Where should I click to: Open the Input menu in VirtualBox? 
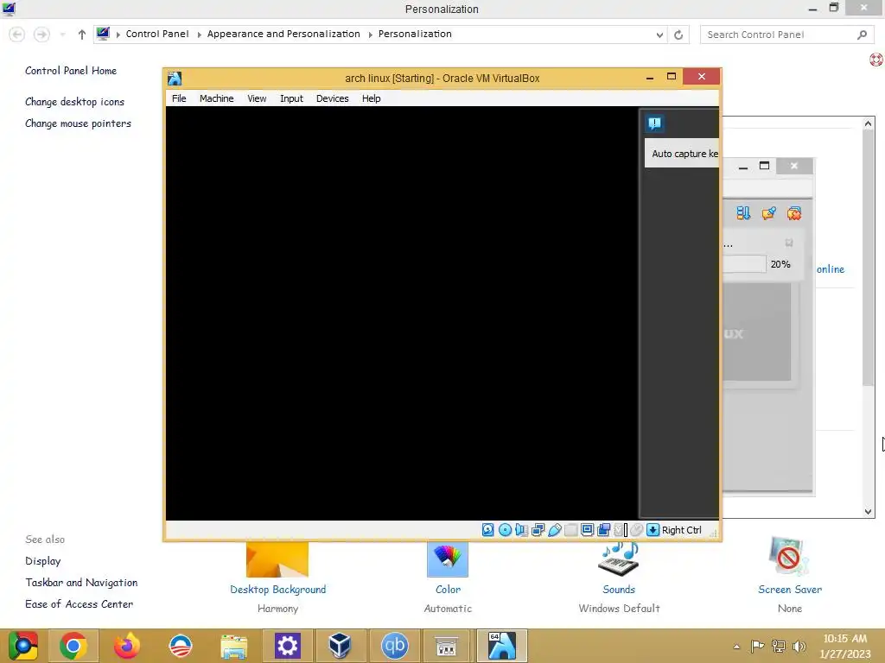(292, 98)
